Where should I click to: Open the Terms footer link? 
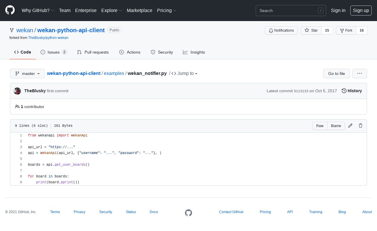click(55, 212)
